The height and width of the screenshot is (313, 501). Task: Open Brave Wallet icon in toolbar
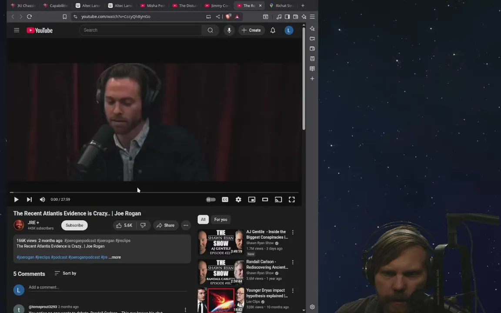pyautogui.click(x=296, y=17)
